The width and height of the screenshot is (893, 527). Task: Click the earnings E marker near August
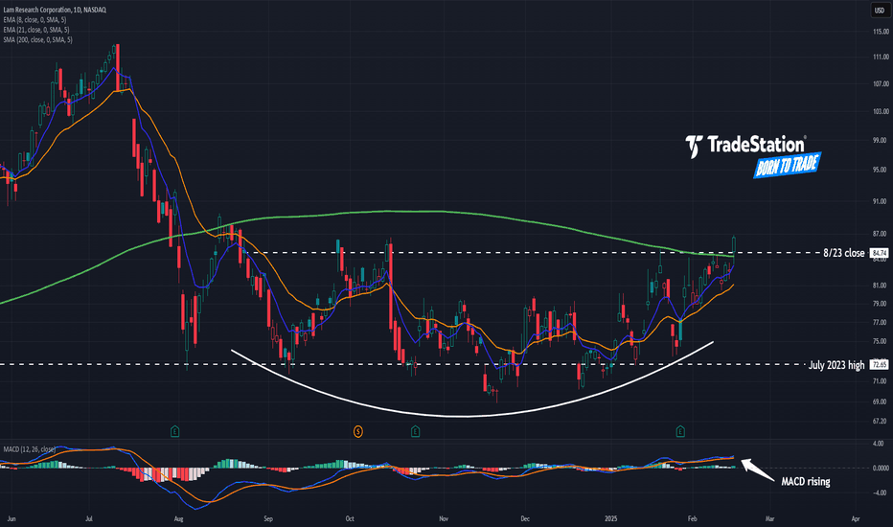click(174, 431)
